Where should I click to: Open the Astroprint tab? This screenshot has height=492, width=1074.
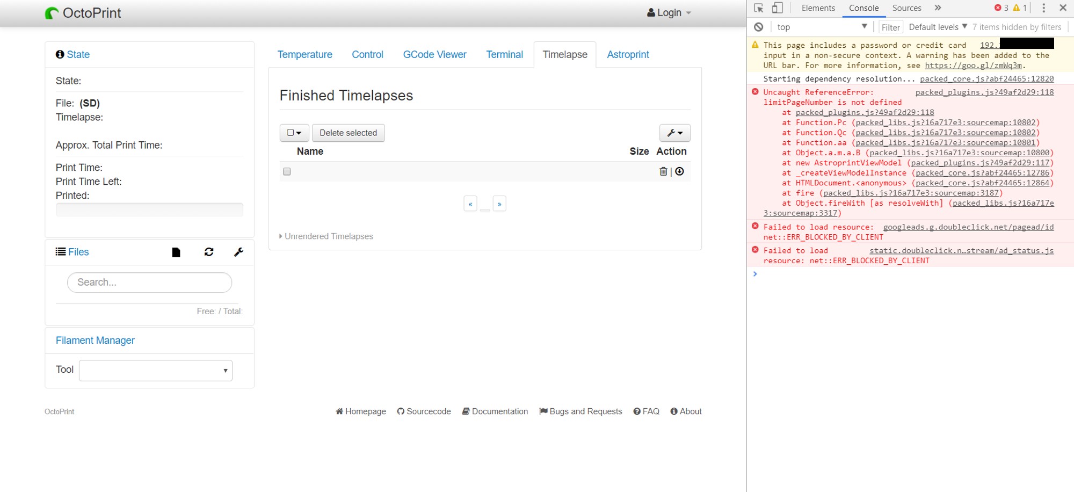[628, 55]
